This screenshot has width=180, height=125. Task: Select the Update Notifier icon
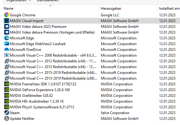tap(7, 118)
